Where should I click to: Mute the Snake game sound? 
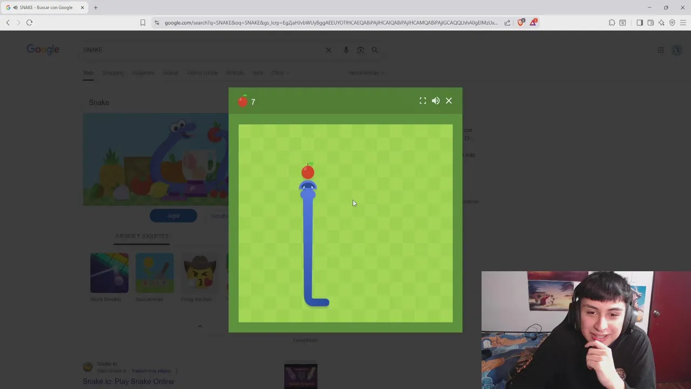coord(436,101)
